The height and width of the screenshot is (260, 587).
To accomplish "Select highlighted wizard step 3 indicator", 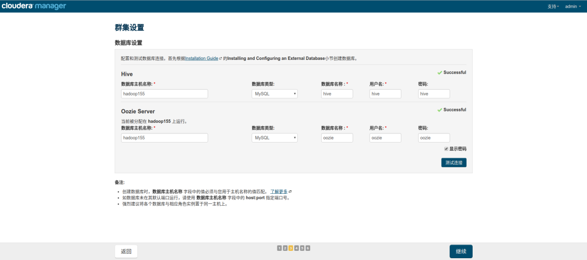I will [x=291, y=248].
